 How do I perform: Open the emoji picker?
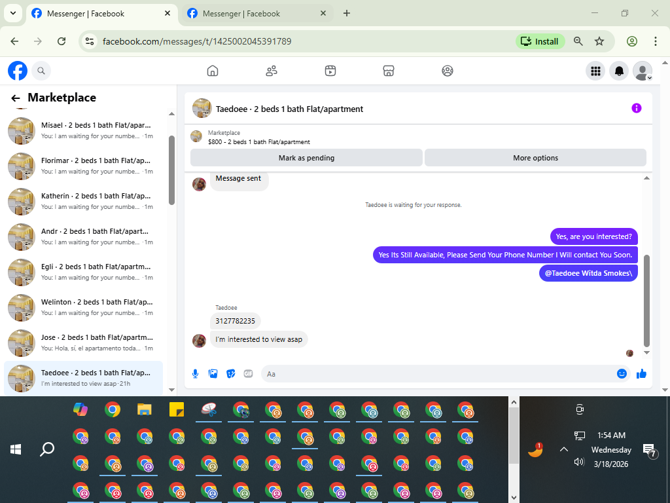click(622, 374)
